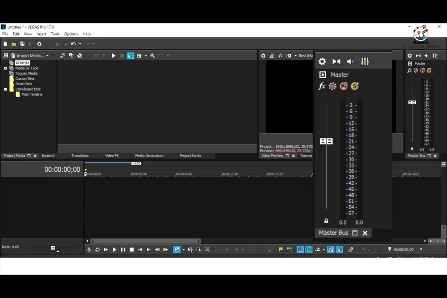Toggle Lock Envelopes to Events button
This screenshot has height=298, width=447.
pos(331,250)
